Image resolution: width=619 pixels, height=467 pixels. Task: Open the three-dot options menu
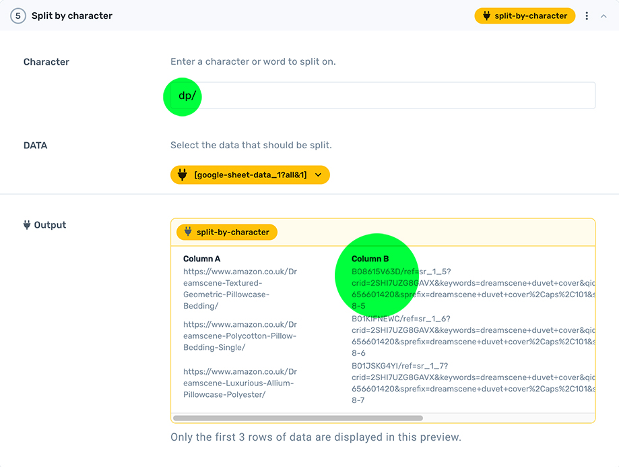click(588, 15)
